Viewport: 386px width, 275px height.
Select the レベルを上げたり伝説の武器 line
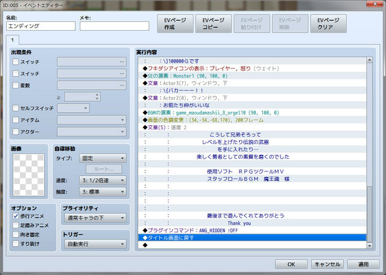click(x=252, y=142)
